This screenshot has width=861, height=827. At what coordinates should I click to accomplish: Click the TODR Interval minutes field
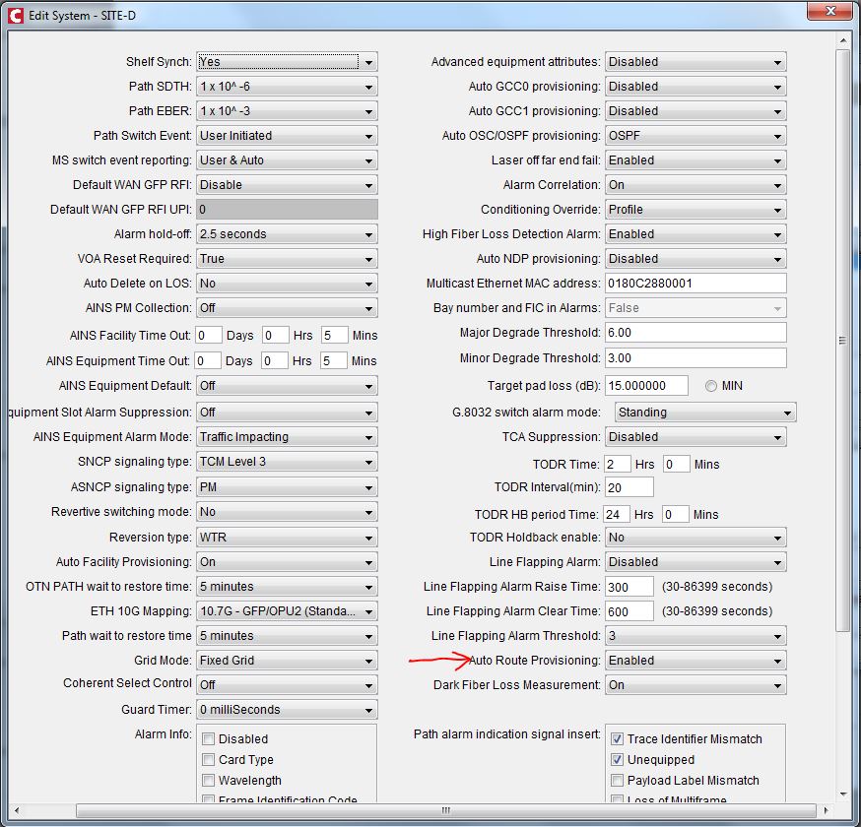629,486
